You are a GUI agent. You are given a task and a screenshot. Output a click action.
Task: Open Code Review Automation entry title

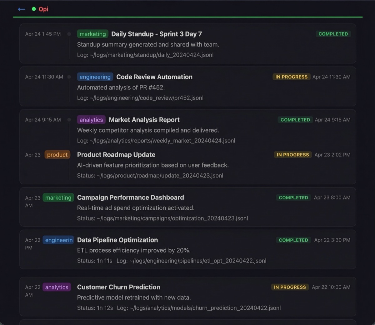pos(154,77)
